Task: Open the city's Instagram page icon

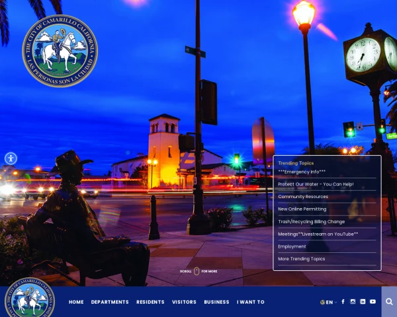Action: click(x=353, y=302)
